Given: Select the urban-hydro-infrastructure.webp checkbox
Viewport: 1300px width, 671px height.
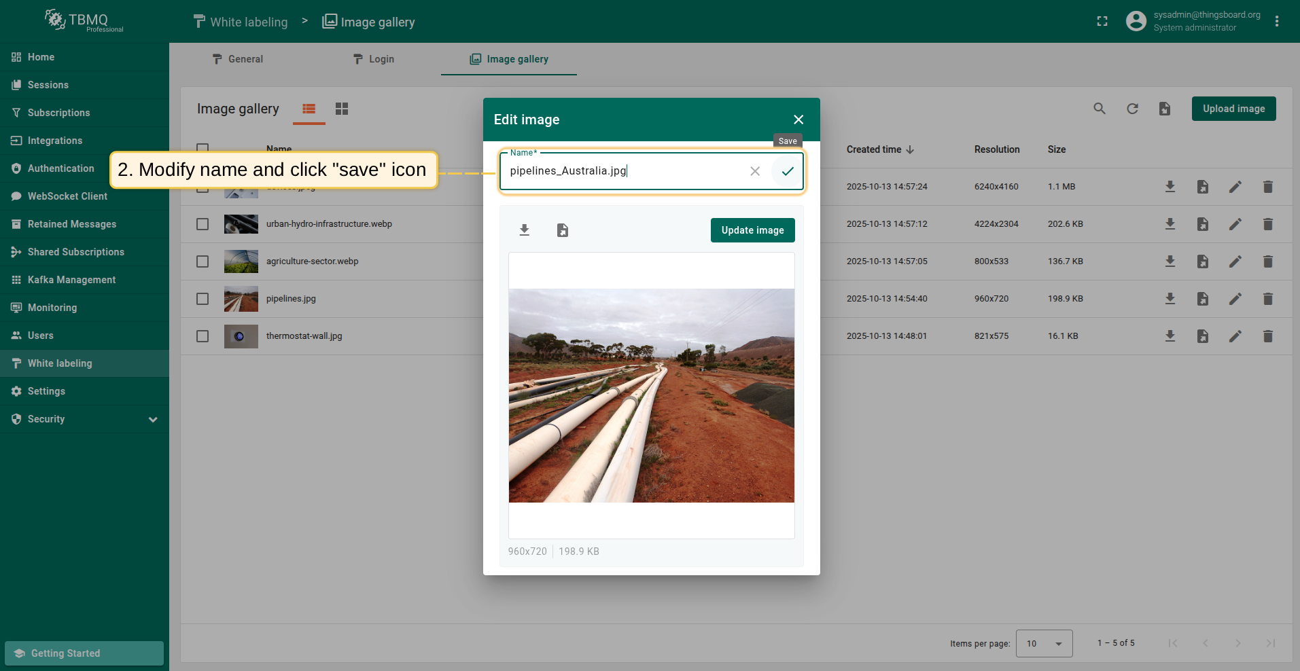Looking at the screenshot, I should coord(203,224).
